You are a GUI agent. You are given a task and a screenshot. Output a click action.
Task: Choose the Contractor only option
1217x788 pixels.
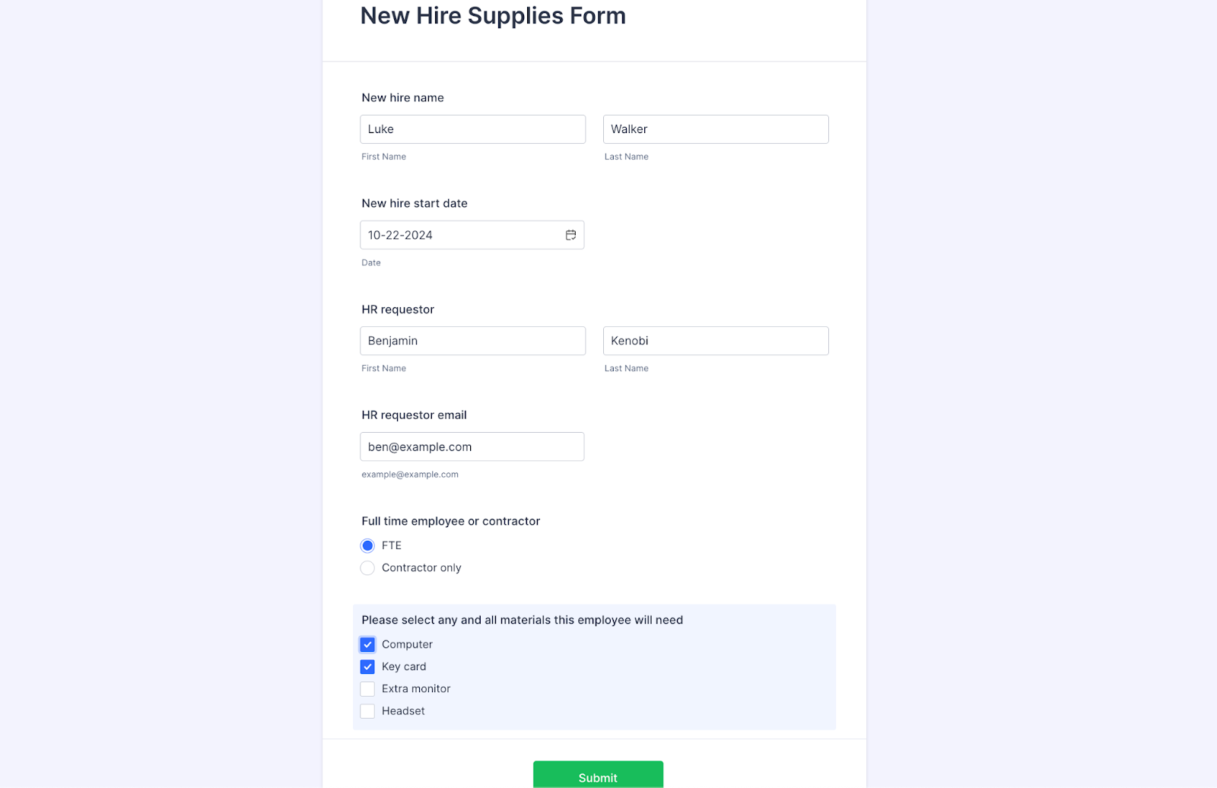coord(367,568)
